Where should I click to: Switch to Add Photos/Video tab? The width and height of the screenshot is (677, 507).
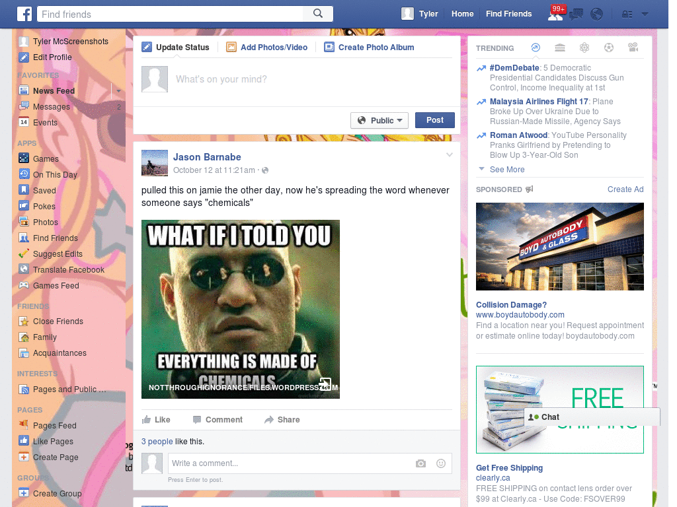267,48
